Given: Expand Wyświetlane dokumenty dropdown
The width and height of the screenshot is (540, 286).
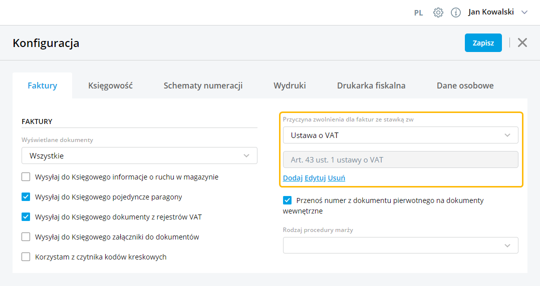Looking at the screenshot, I should pyautogui.click(x=139, y=155).
